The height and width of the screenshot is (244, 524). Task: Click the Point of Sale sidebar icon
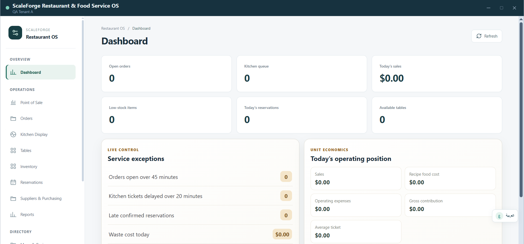13,102
